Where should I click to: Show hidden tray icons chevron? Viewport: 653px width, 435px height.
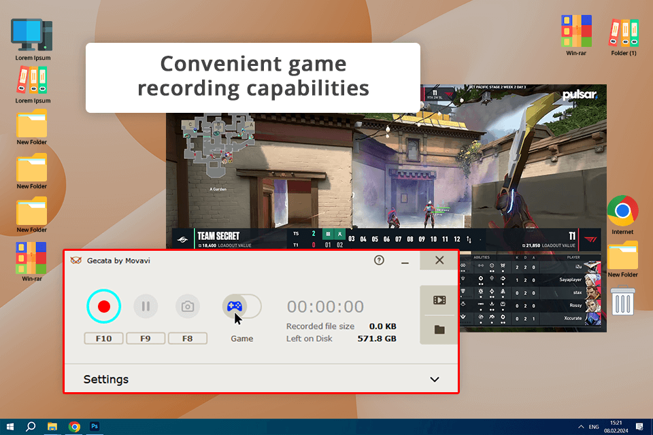point(581,427)
